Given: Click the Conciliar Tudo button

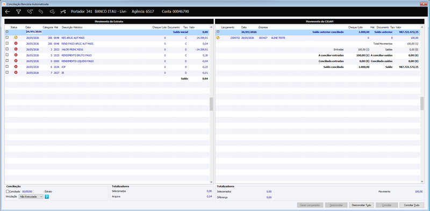Looking at the screenshot, I should [x=412, y=205].
